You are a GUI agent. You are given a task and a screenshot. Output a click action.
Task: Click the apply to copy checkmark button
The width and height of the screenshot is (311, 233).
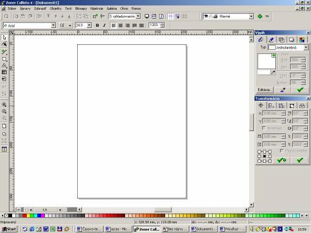[x=282, y=160]
